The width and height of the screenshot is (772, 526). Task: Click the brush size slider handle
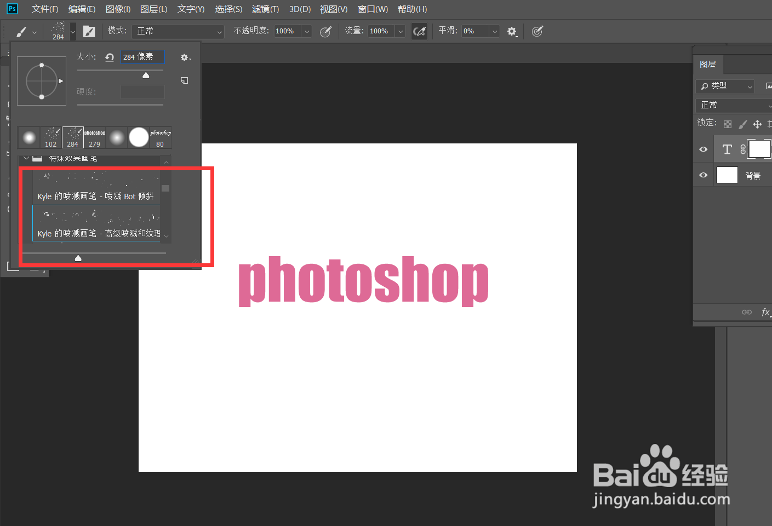tap(146, 76)
